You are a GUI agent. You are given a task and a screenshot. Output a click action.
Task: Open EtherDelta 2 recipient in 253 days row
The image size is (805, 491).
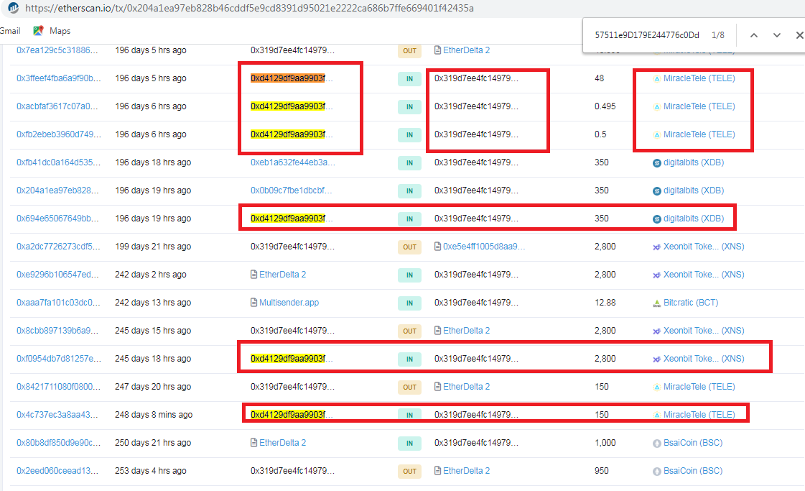[x=466, y=470]
